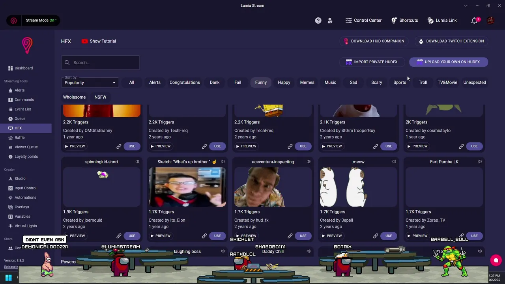
Task: Click Download Twitch Extension
Action: point(451,41)
